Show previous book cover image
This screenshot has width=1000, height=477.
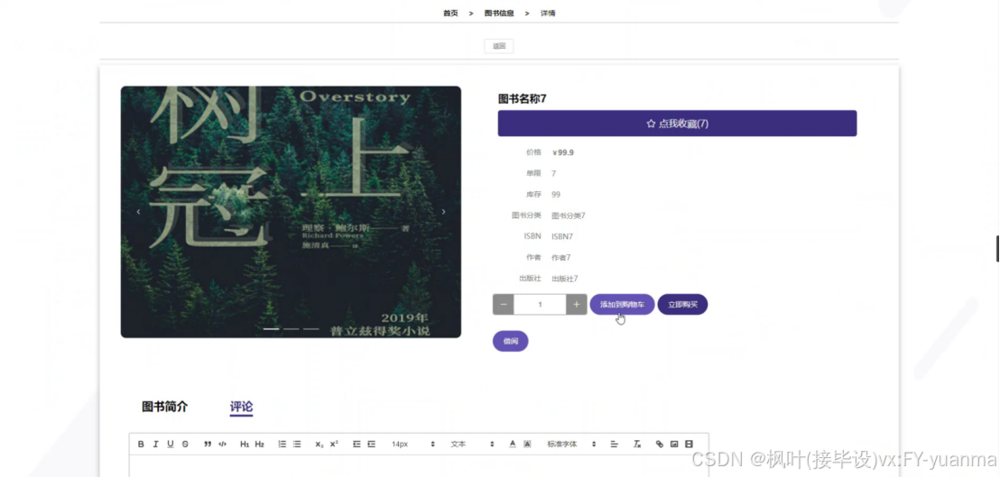[138, 212]
